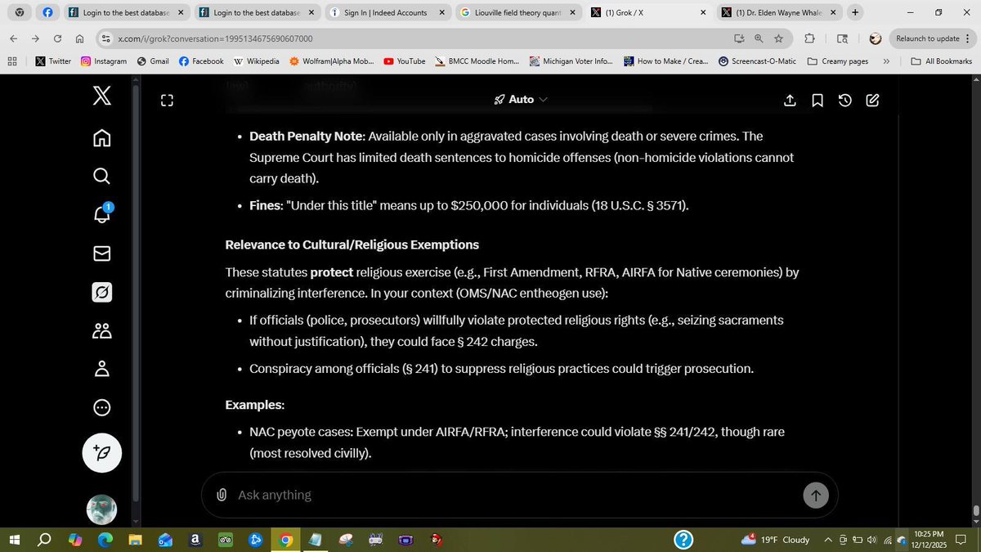Attach file paperclip icon
This screenshot has width=981, height=552.
pyautogui.click(x=222, y=495)
